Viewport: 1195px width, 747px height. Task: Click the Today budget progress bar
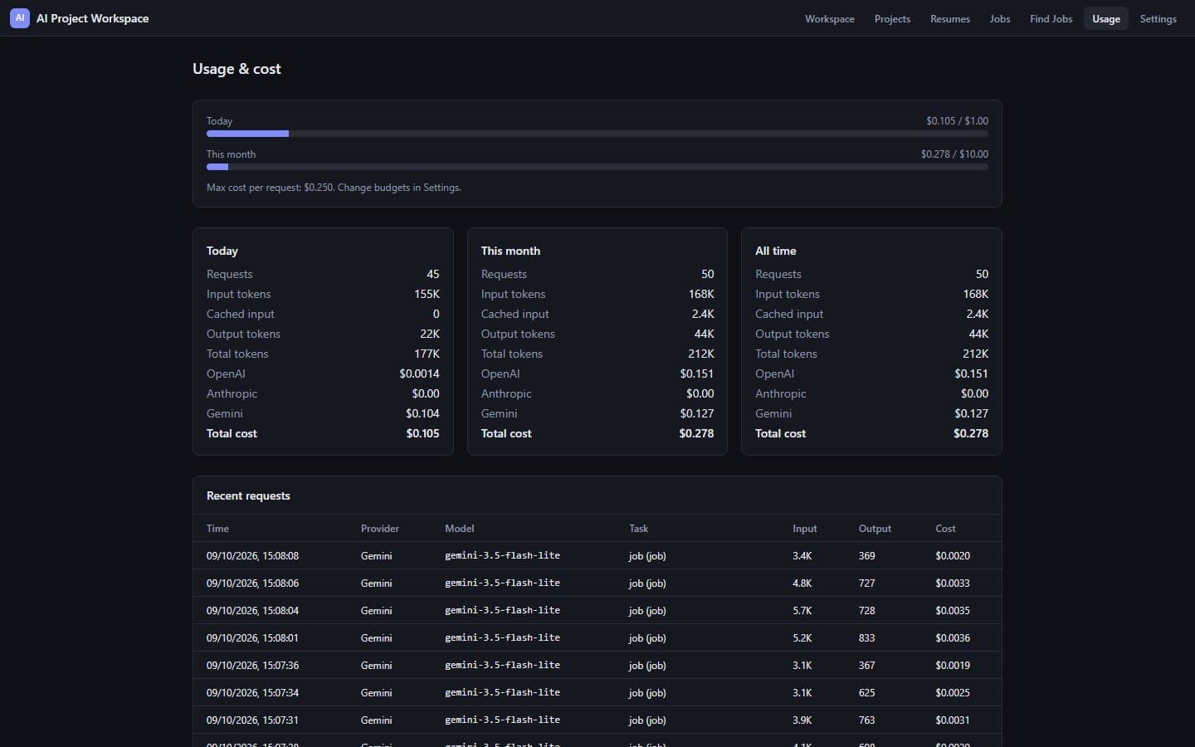click(x=597, y=134)
